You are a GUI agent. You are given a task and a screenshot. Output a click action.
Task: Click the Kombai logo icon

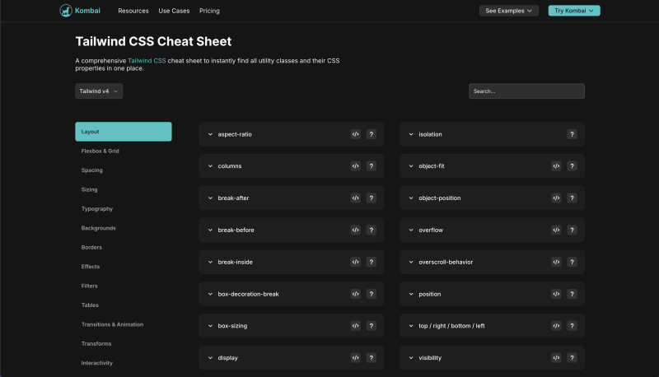point(66,11)
